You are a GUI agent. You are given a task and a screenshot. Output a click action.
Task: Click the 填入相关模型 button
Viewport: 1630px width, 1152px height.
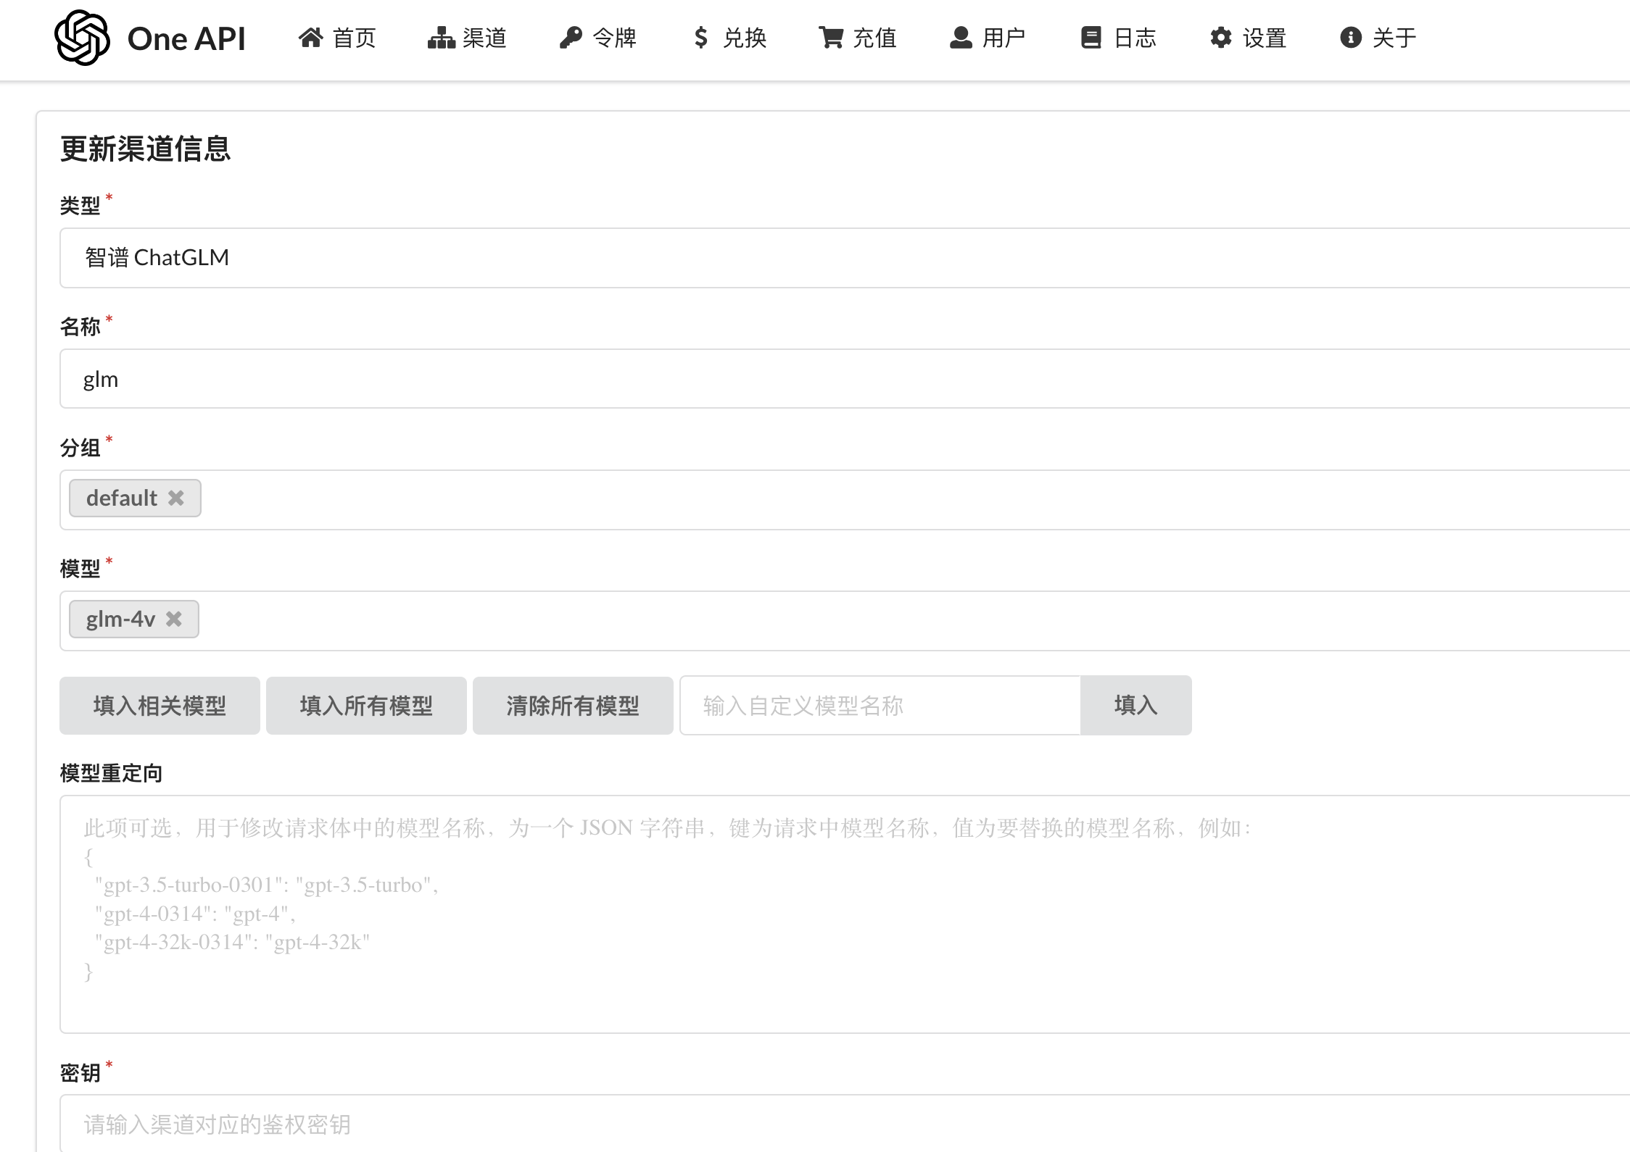click(160, 706)
